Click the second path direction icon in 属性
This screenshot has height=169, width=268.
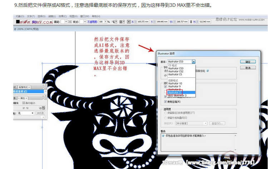(28, 108)
